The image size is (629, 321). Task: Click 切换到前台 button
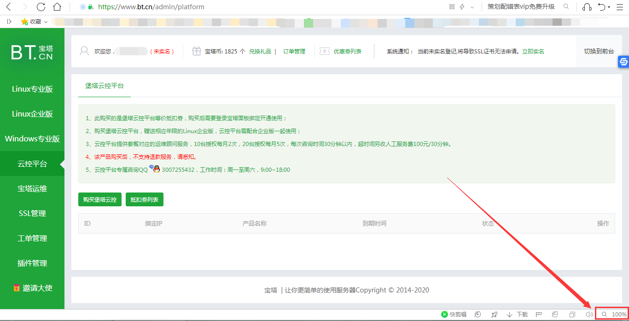[x=599, y=52]
